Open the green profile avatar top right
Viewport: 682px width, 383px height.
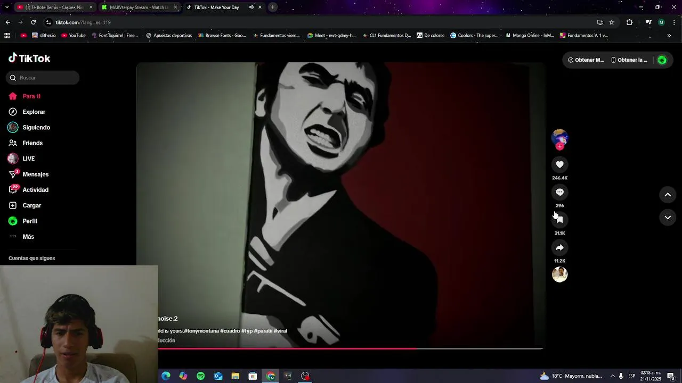click(x=662, y=60)
